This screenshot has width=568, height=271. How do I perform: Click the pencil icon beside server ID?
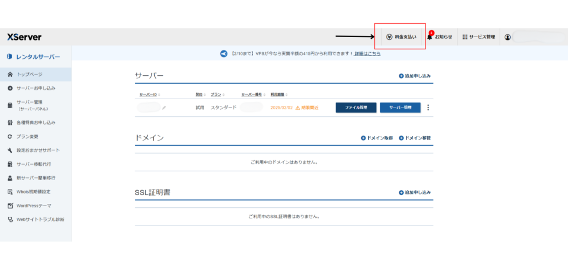(x=164, y=108)
